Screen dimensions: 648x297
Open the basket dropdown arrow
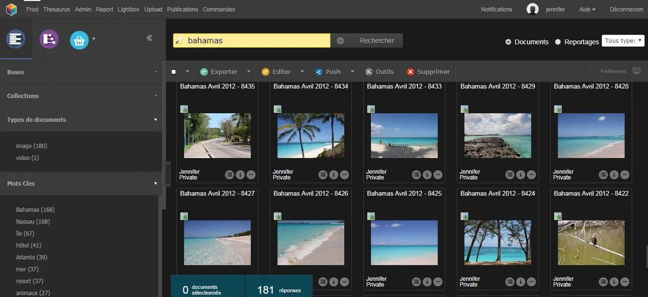94,39
